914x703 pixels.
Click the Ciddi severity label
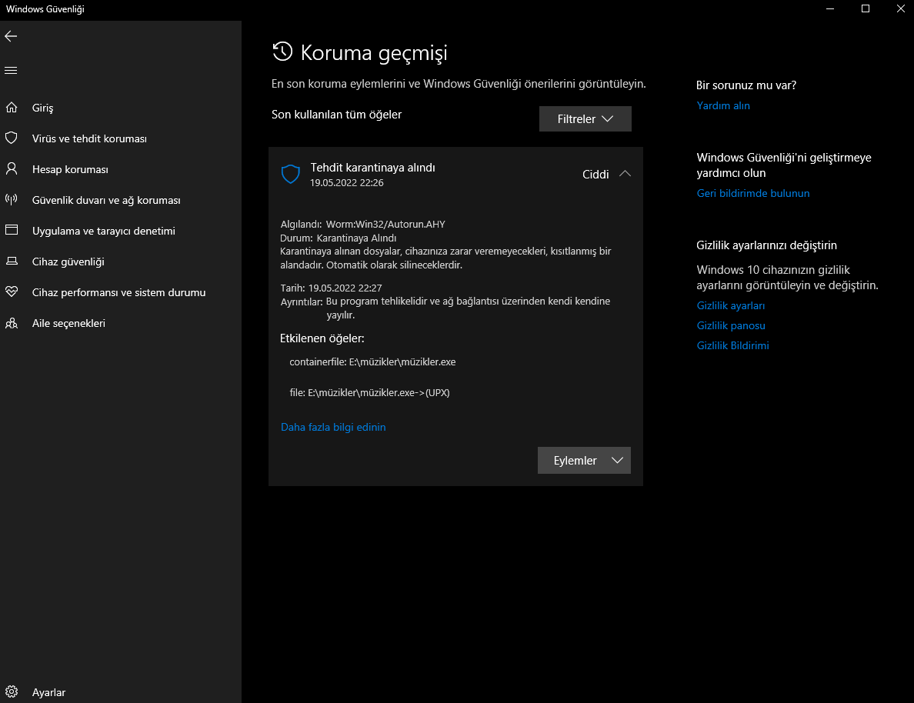click(x=595, y=175)
